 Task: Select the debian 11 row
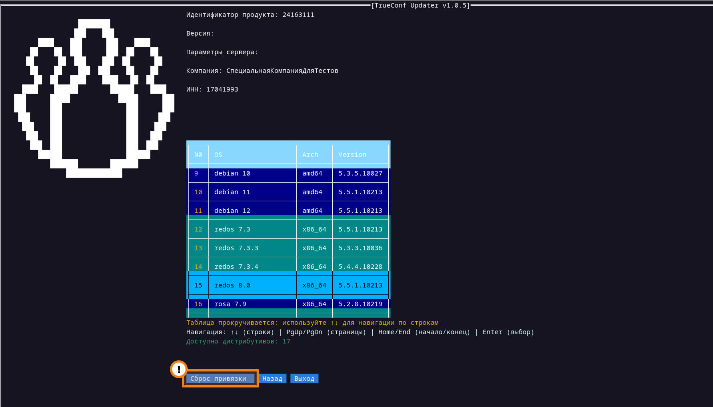[x=288, y=192]
